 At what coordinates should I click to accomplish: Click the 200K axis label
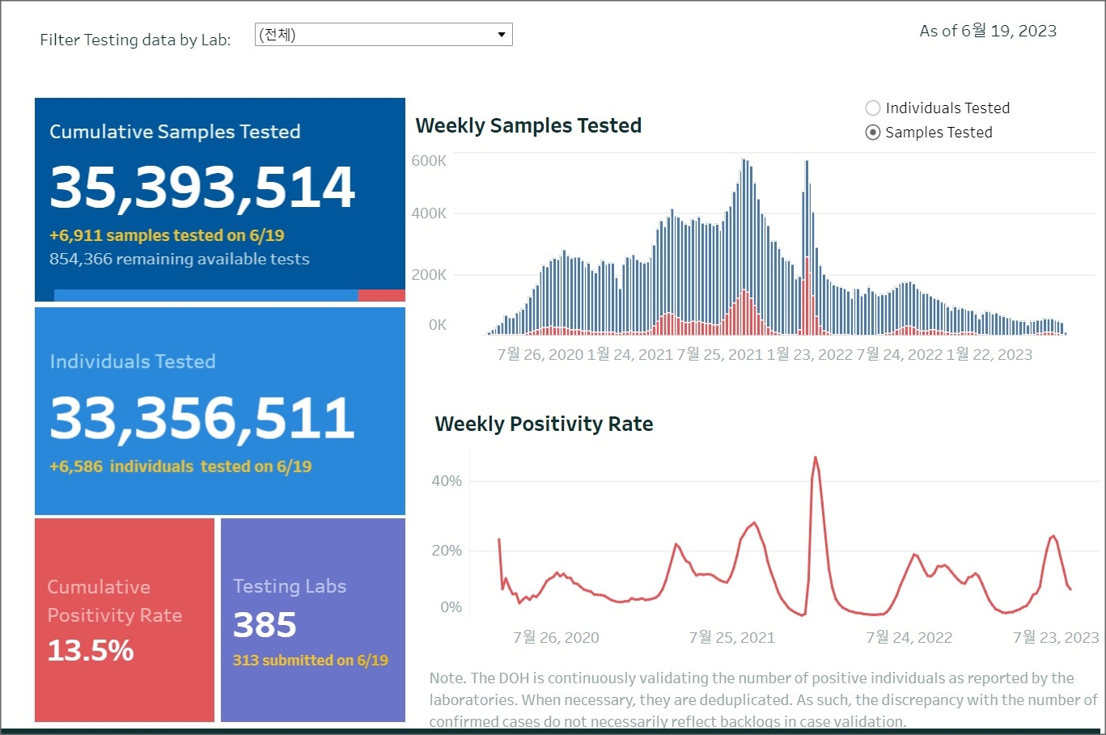pos(429,275)
